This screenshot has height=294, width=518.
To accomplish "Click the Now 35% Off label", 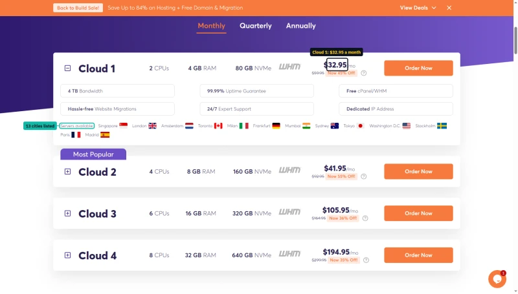I will [344, 260].
